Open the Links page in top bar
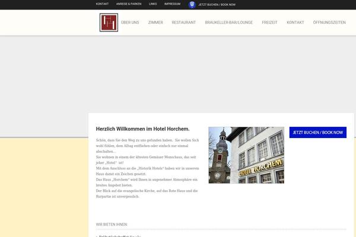Viewport: 356px width, 237px height. [x=153, y=4]
